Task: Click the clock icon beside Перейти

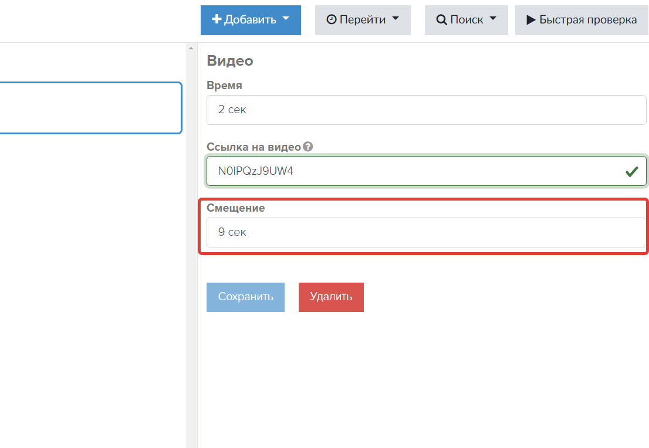Action: tap(332, 20)
